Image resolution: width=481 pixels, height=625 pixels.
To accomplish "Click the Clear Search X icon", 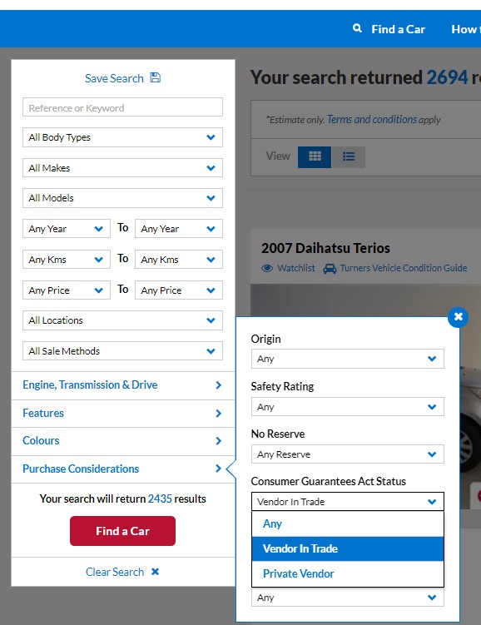I will click(155, 572).
